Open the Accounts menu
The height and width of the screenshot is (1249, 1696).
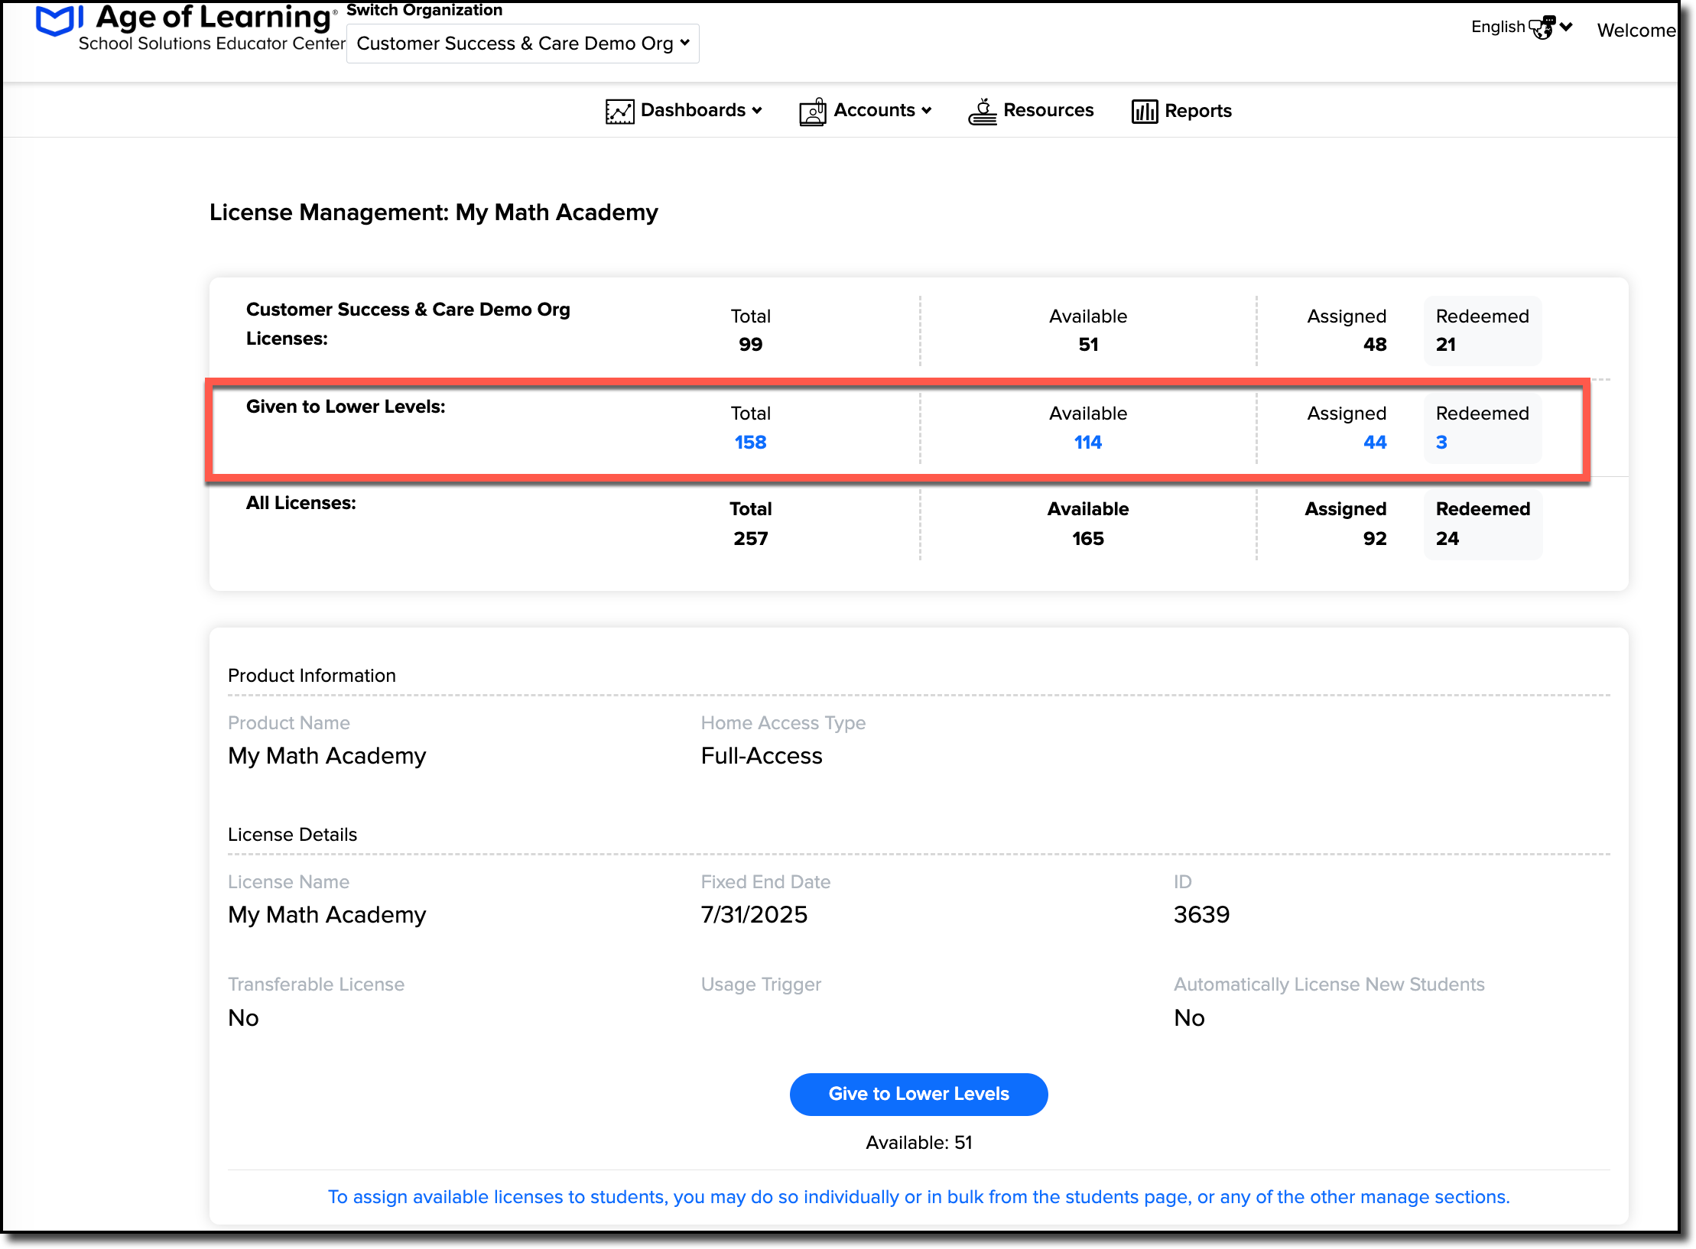click(x=866, y=111)
